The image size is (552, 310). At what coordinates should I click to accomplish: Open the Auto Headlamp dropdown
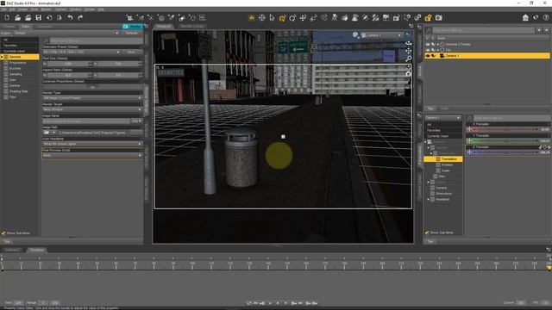(92, 144)
